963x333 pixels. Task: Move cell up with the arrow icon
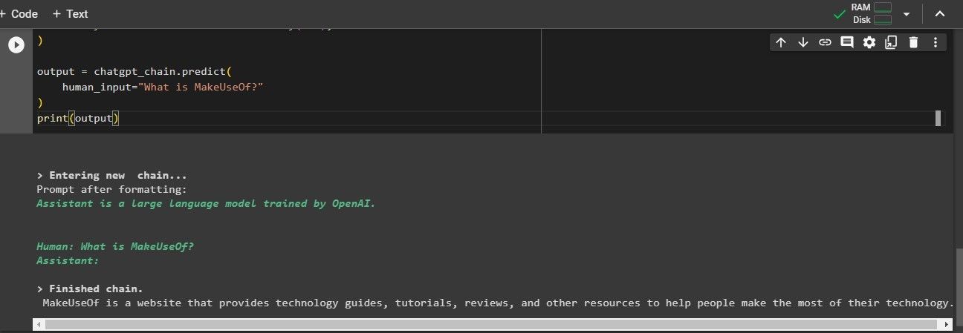[780, 42]
